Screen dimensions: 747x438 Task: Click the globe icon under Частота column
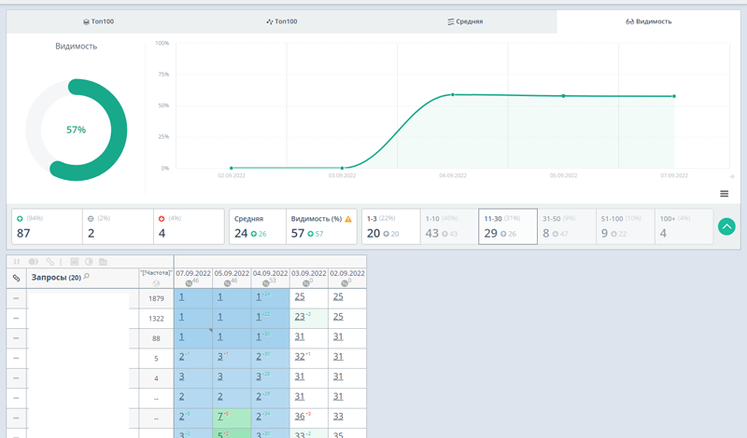pos(156,282)
